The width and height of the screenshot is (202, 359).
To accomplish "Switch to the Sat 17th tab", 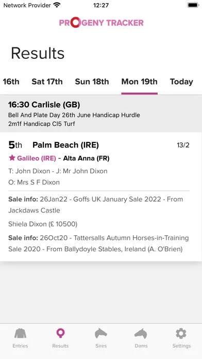I will click(47, 81).
